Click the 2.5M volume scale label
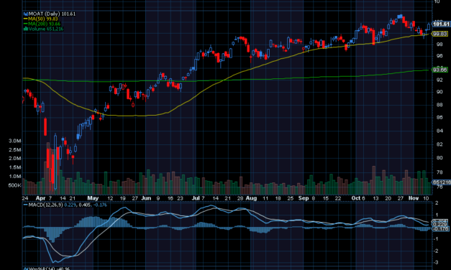 14,149
